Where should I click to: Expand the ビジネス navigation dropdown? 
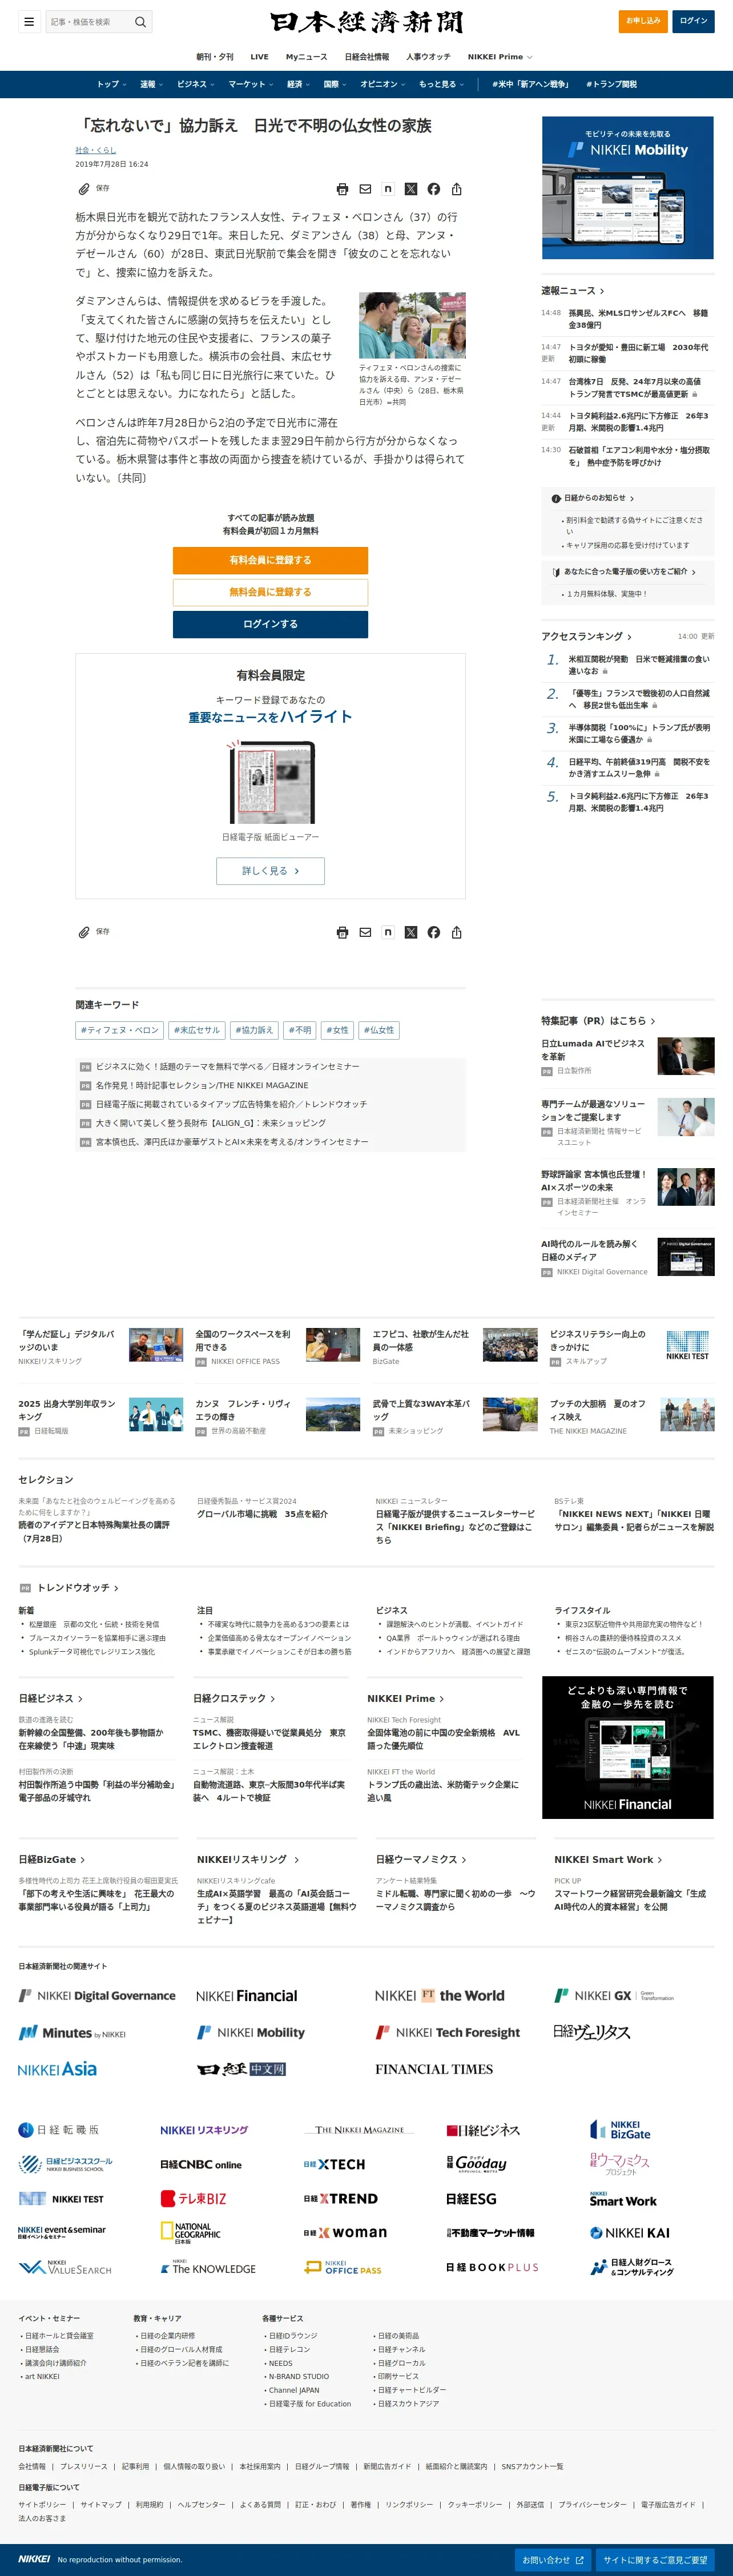pos(195,84)
